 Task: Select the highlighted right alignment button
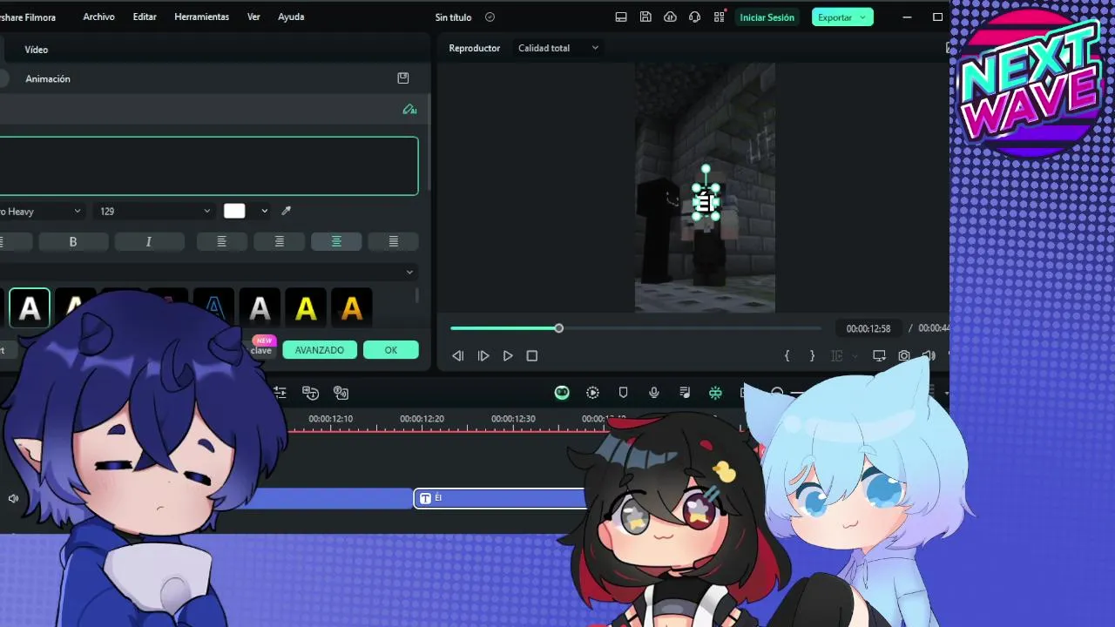click(336, 241)
